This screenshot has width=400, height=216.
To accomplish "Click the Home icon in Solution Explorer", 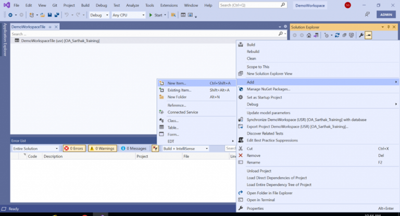I will (x=309, y=35).
